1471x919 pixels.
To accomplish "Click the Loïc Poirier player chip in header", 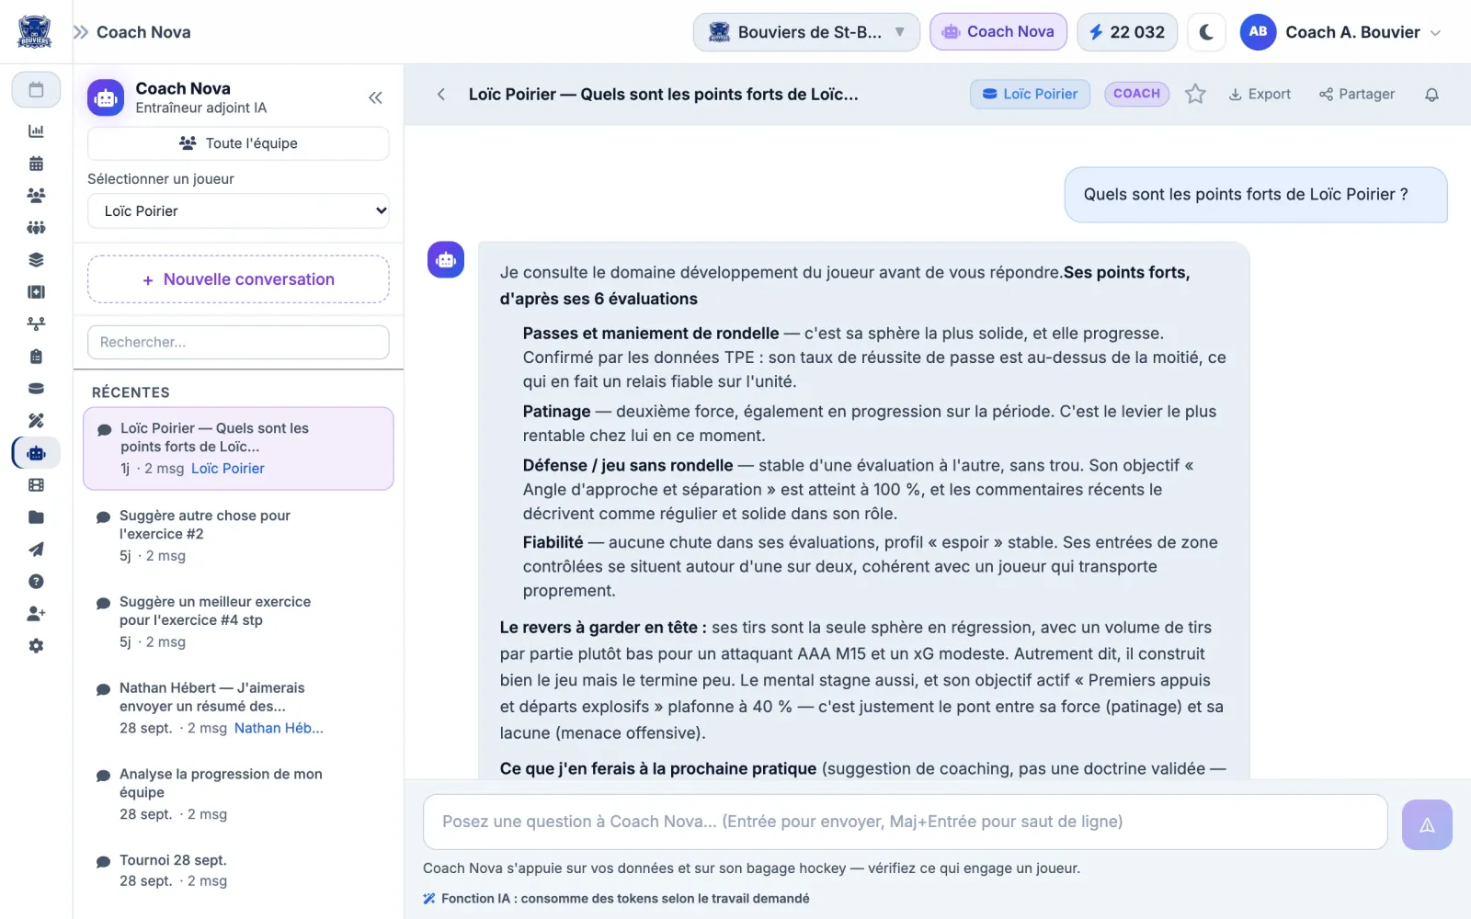I will point(1030,94).
